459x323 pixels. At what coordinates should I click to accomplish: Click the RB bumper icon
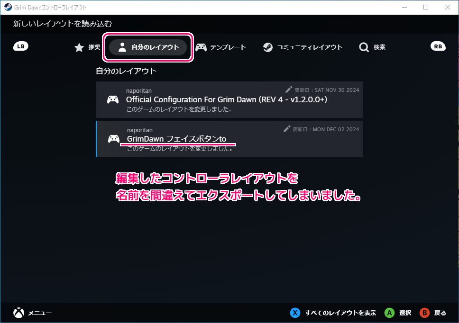438,46
